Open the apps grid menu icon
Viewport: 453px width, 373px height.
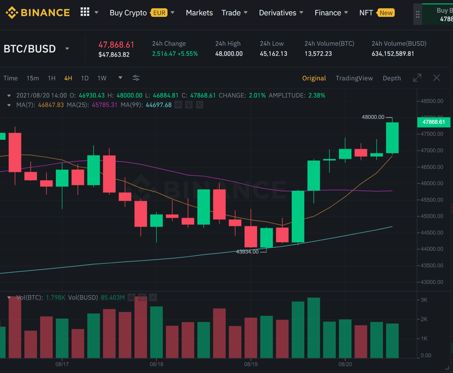(x=84, y=12)
